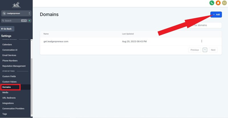The image size is (228, 118).
Task: Click the Name column header
Action: tap(46, 34)
